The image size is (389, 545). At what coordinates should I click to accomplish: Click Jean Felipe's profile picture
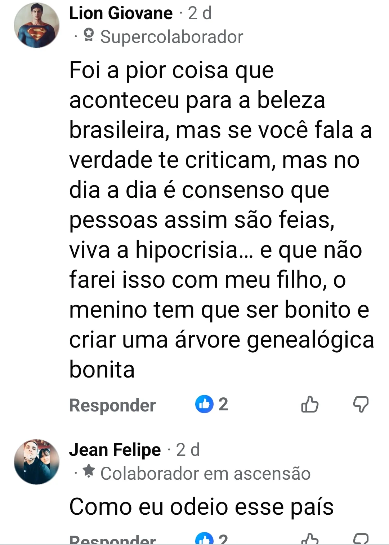point(36,462)
